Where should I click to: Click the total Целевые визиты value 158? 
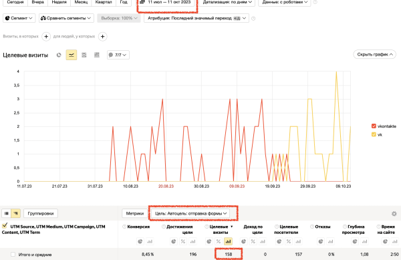[x=229, y=255]
